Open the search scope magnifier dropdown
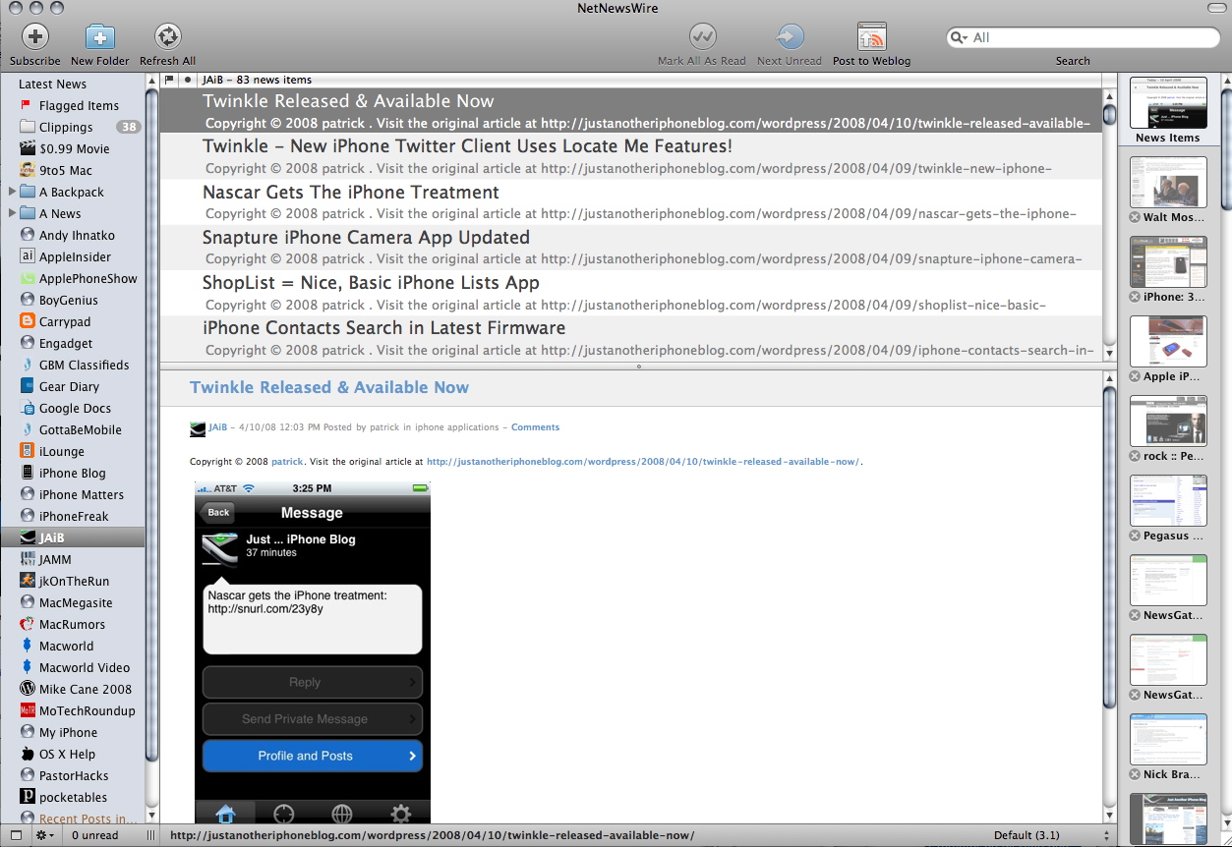 tap(959, 37)
